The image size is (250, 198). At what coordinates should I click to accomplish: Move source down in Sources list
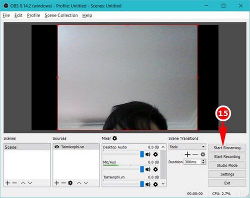pyautogui.click(x=86, y=183)
